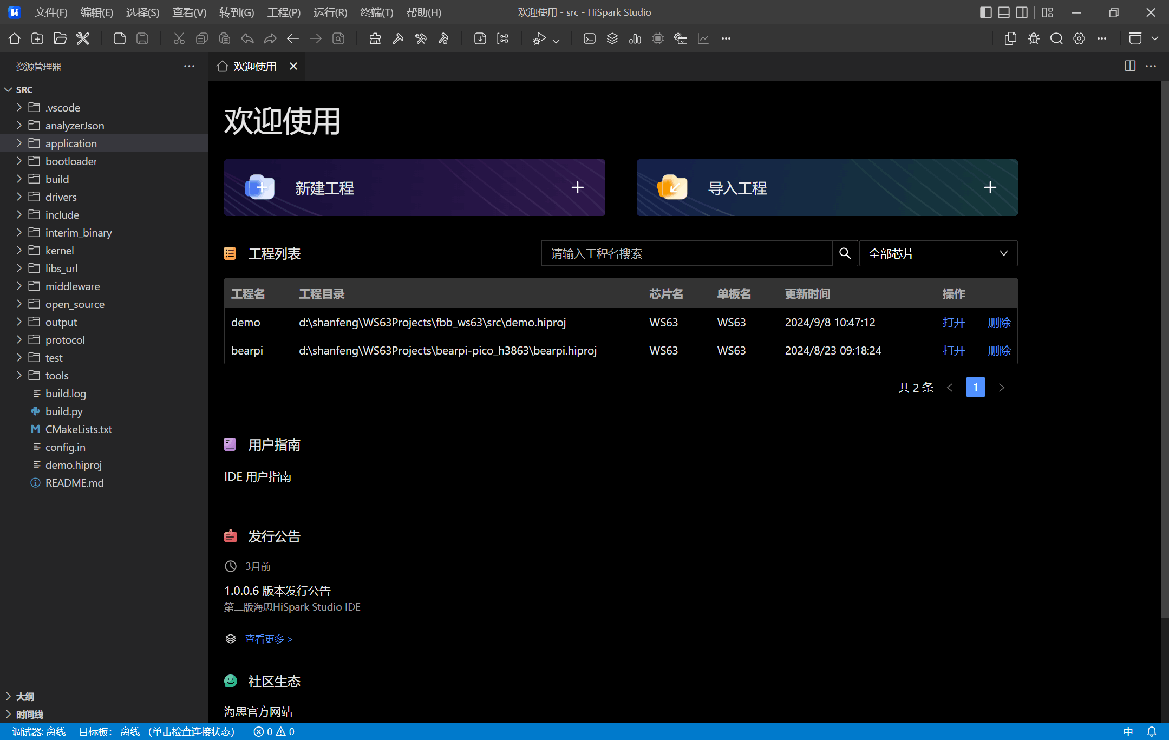Open the terminal console toolbar icon
Screen dimensions: 1169x740
pyautogui.click(x=590, y=38)
